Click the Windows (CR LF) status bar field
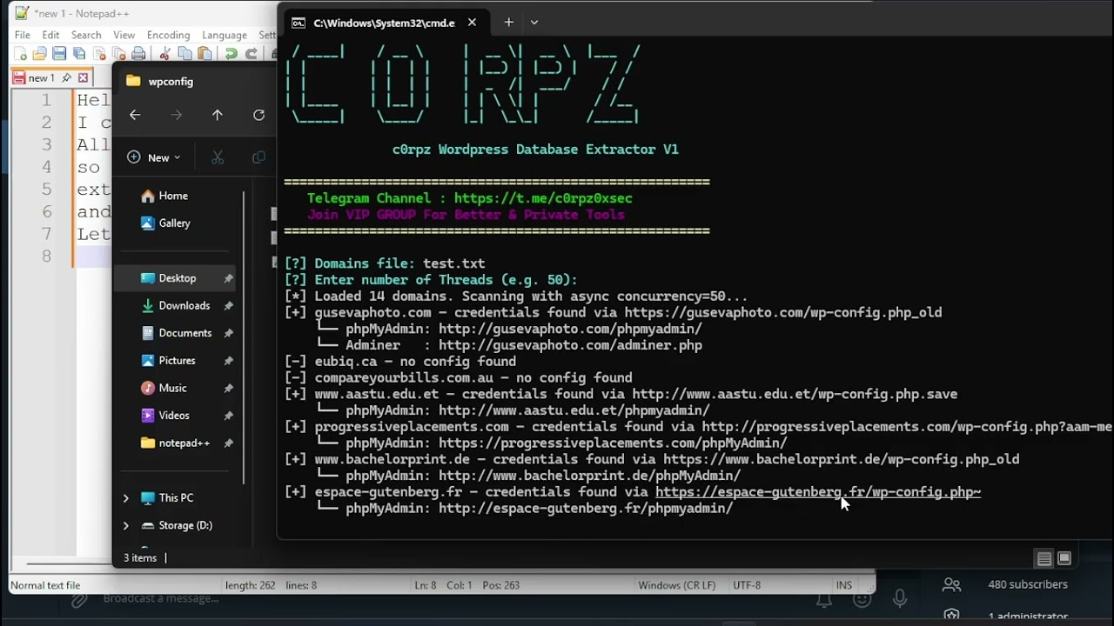 (x=677, y=585)
